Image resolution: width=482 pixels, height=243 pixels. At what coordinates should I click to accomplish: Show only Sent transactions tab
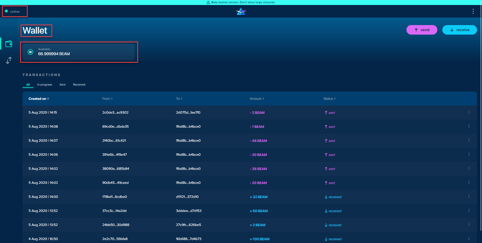pos(63,85)
